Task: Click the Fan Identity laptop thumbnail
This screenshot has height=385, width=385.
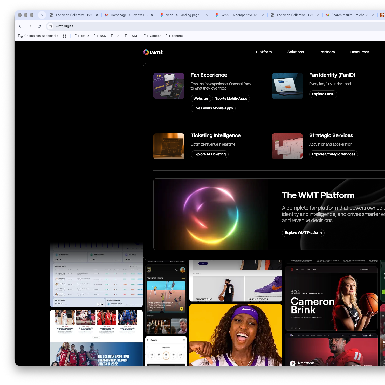Action: pos(287,86)
